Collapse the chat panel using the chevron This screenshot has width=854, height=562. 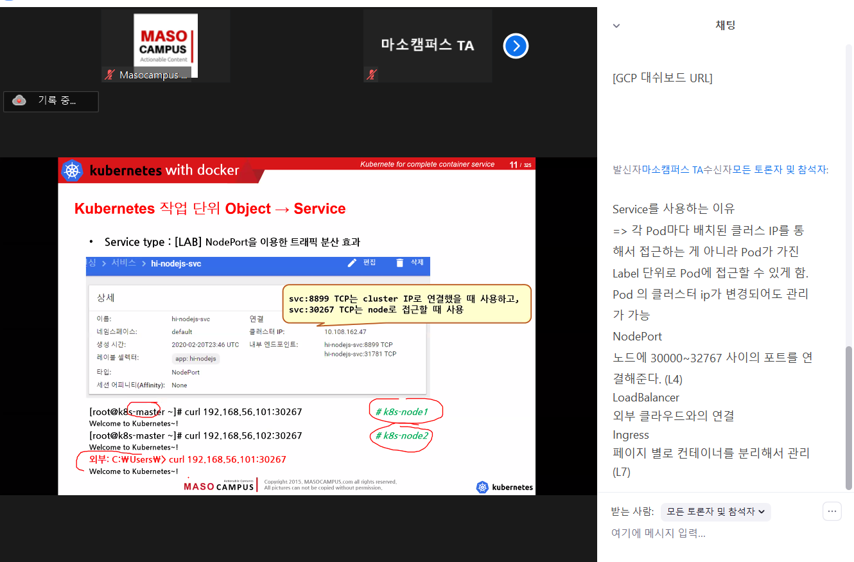(616, 26)
